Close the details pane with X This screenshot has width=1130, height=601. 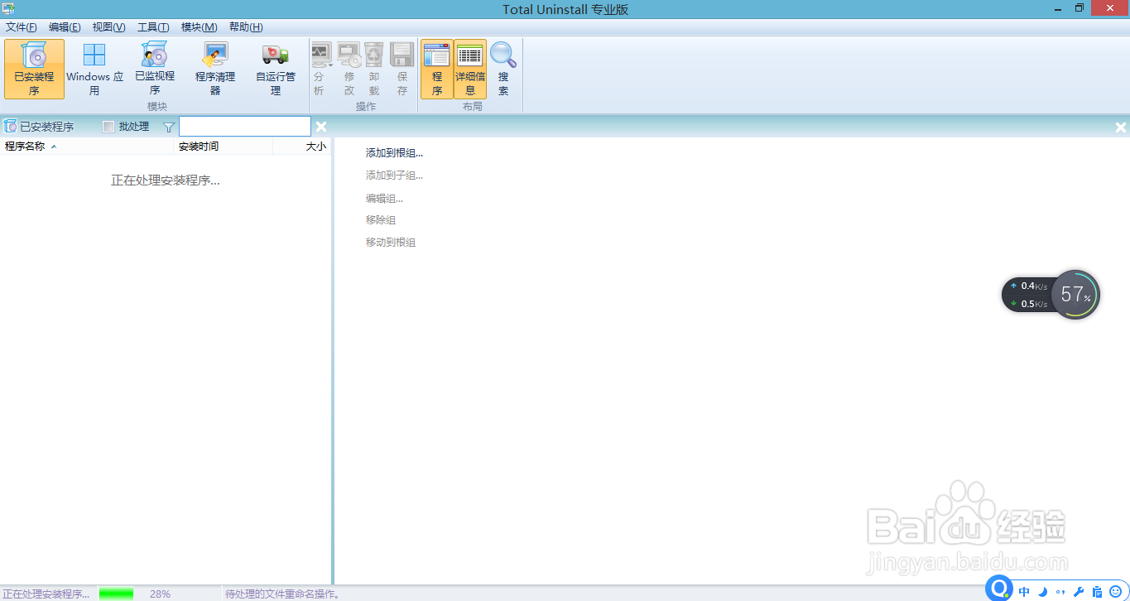pos(1121,127)
